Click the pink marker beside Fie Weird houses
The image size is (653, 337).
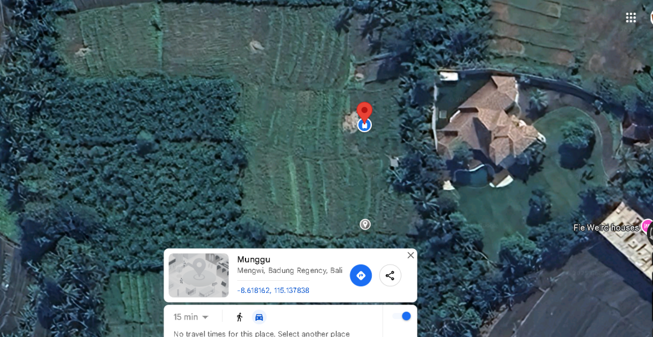(x=647, y=226)
